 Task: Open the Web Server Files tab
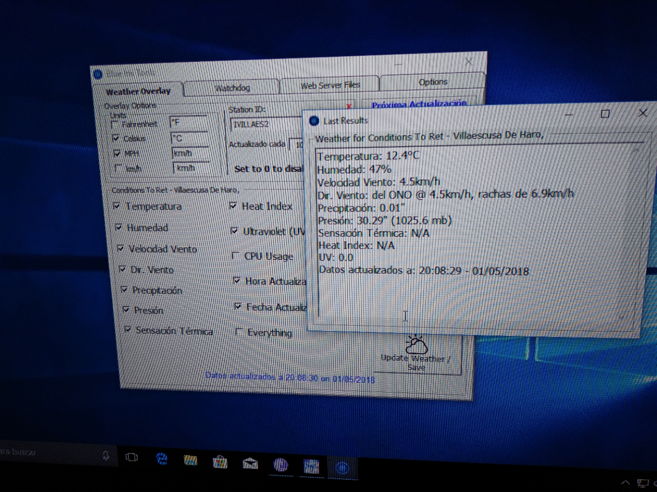click(330, 85)
